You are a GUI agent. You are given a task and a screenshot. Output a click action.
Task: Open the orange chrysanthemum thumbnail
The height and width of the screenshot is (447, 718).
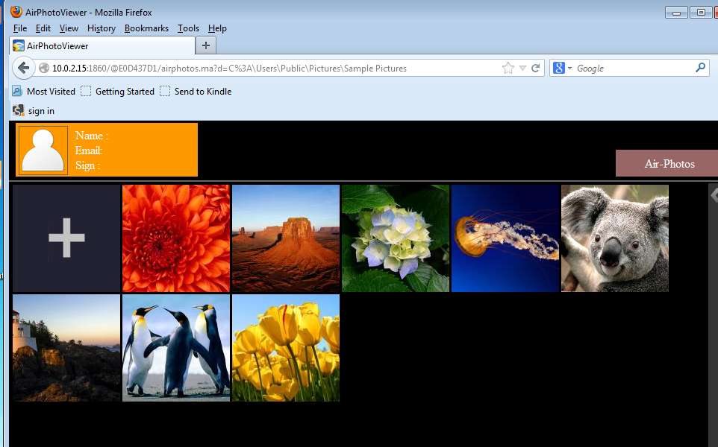click(176, 238)
